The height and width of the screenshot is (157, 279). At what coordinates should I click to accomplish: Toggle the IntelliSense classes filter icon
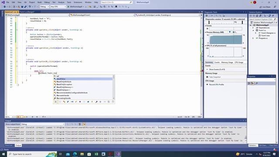tap(64, 102)
